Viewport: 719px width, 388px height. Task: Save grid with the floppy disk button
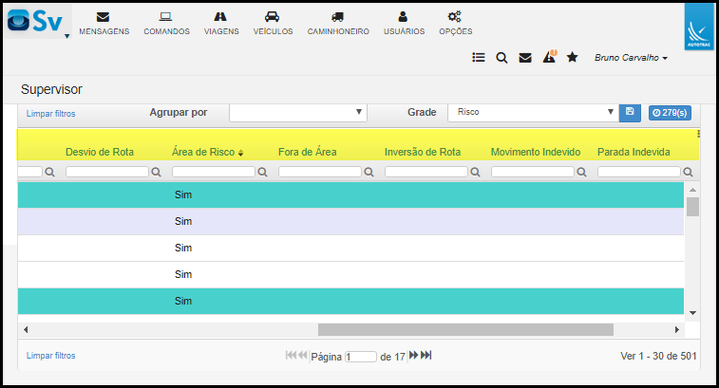pos(630,112)
